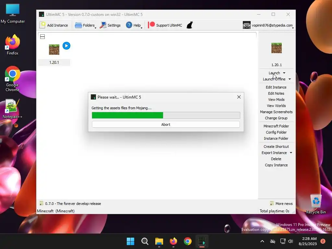Open the Firefox desktop shortcut
This screenshot has height=249, width=332.
tap(13, 45)
